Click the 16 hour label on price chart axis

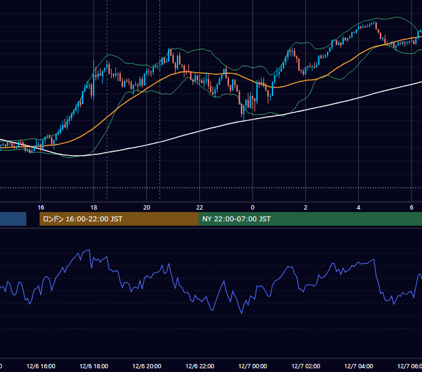(40, 208)
